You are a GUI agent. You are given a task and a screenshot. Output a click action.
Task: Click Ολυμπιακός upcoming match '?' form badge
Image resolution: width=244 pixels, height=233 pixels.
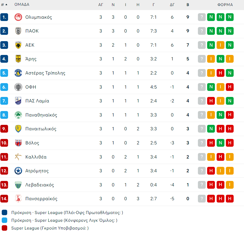pos(202,17)
